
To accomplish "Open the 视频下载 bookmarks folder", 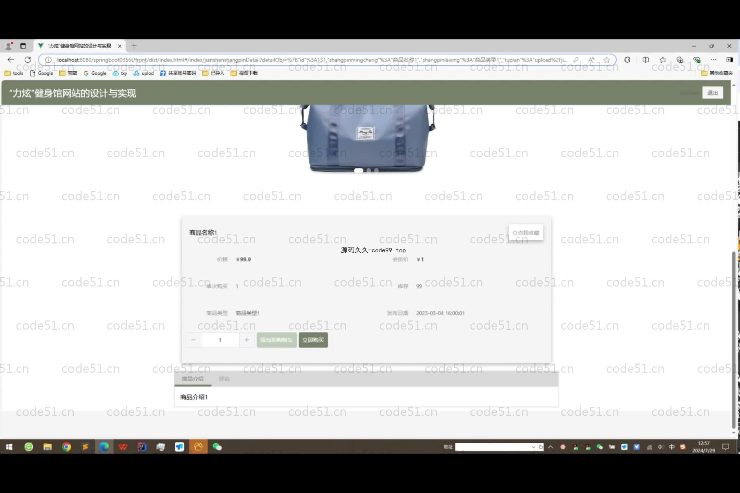I will pos(244,73).
